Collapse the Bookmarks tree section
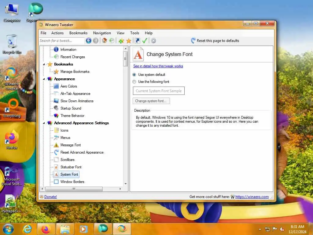313x235 pixels. pyautogui.click(x=44, y=64)
